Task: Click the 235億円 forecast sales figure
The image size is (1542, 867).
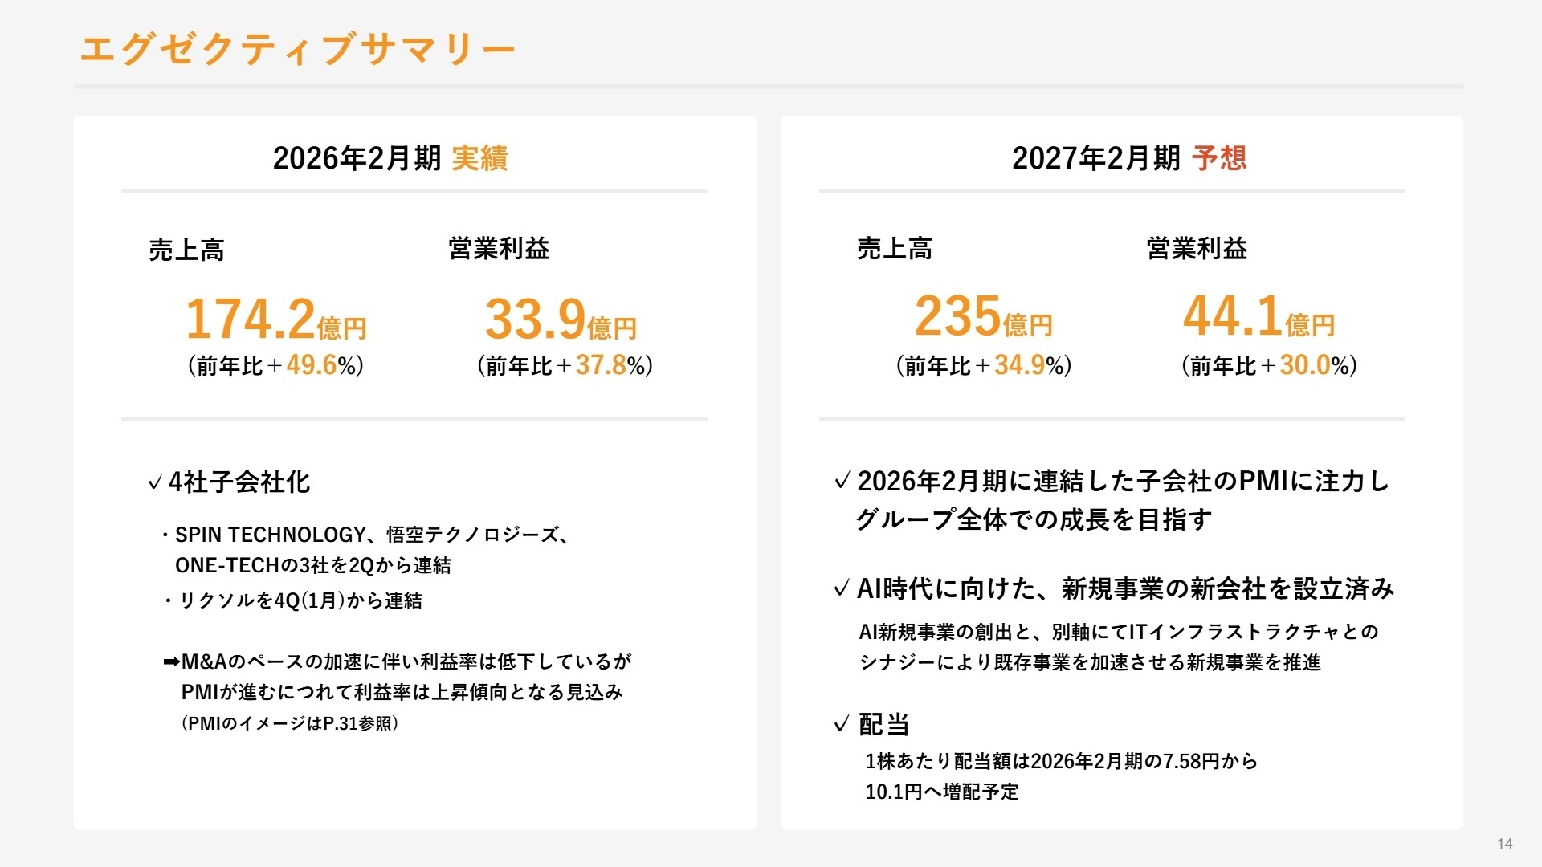Action: pyautogui.click(x=983, y=316)
